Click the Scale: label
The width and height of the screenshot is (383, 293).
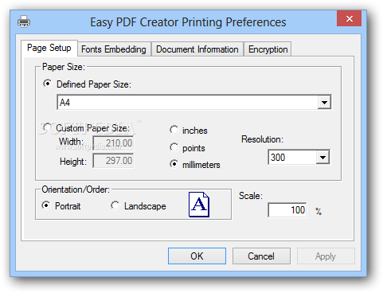pos(251,196)
